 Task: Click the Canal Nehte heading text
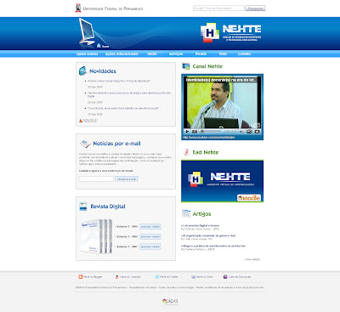207,66
